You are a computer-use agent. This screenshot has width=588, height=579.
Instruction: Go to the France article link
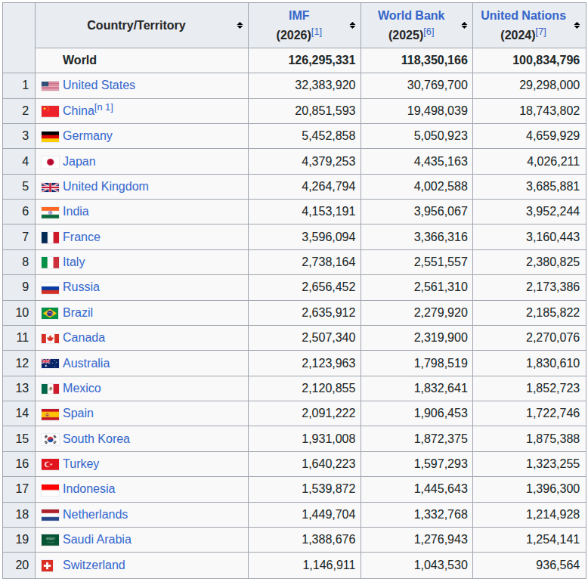click(x=82, y=237)
